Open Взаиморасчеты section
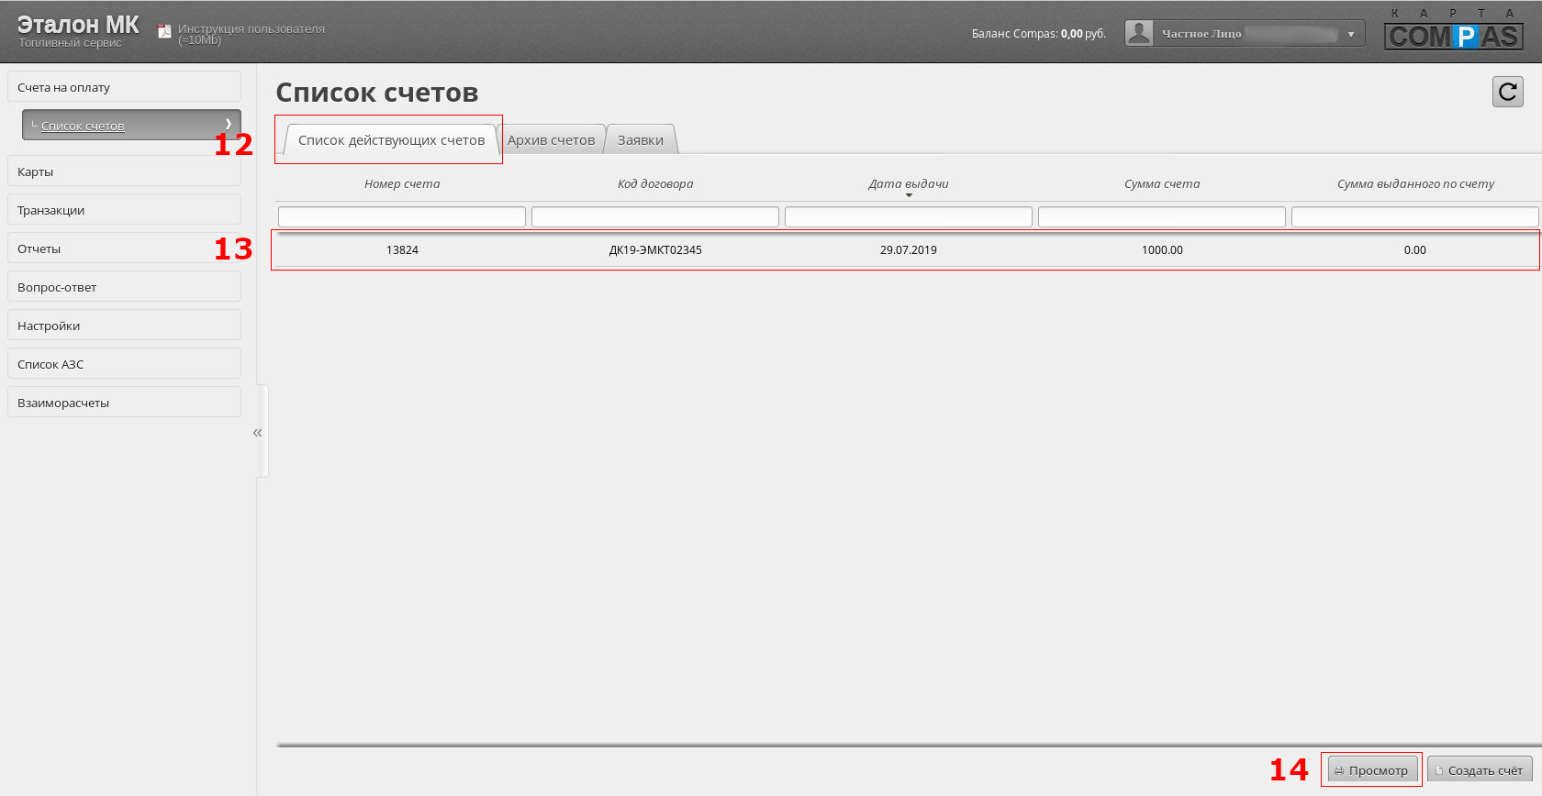This screenshot has width=1542, height=796. tap(124, 403)
